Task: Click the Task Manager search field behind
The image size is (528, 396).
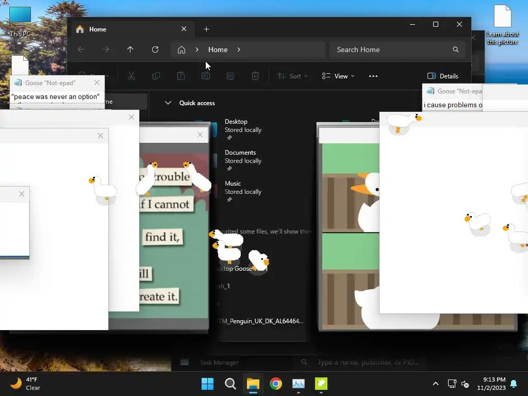Action: (x=364, y=362)
